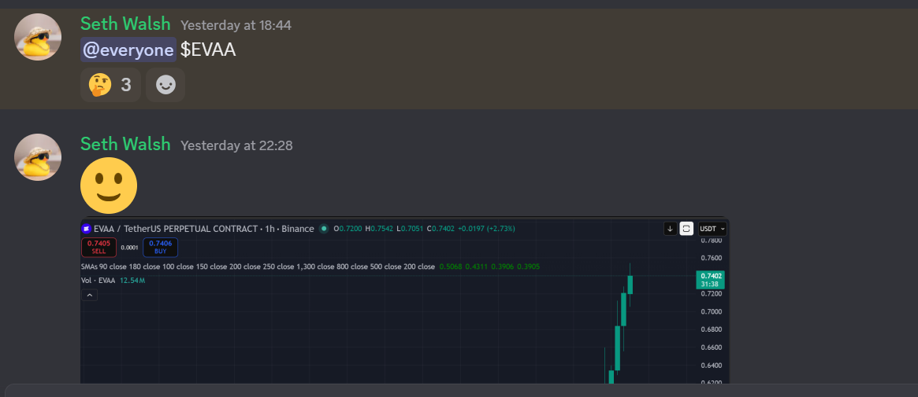Open the USDT currency dropdown on chart

coord(712,229)
